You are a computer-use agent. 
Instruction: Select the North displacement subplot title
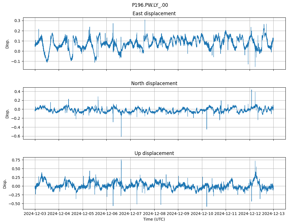click(x=154, y=83)
